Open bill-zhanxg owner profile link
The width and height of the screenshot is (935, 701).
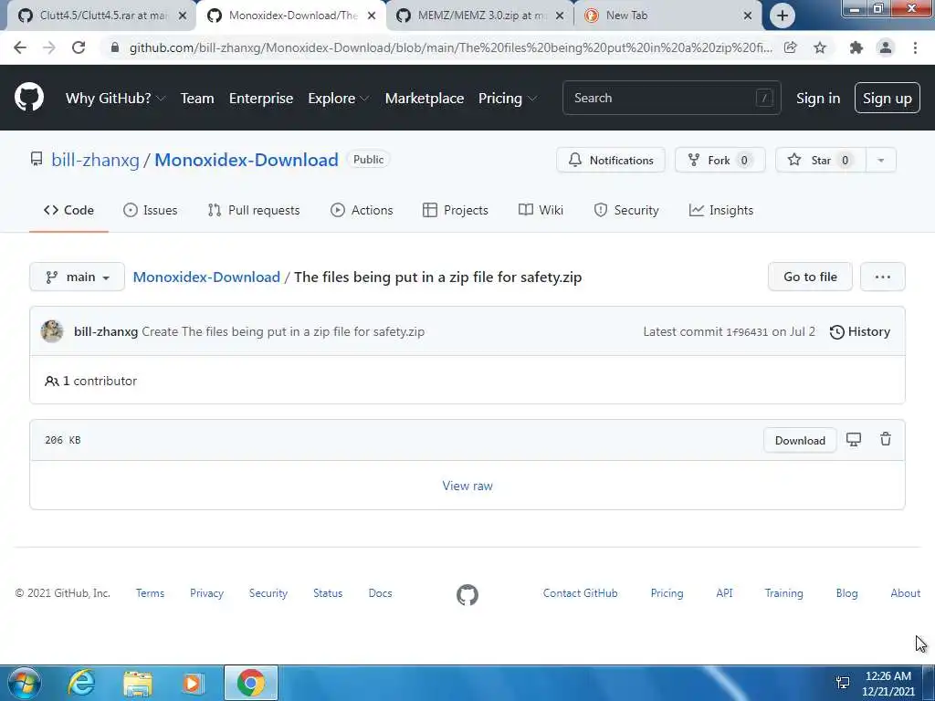pyautogui.click(x=95, y=160)
